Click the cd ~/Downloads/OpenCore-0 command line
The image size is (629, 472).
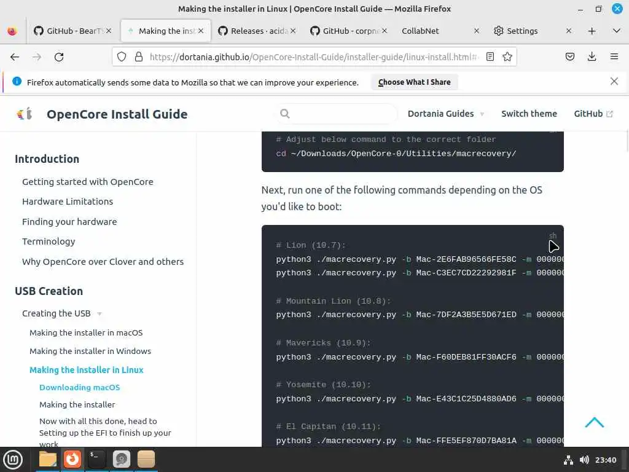coord(396,153)
